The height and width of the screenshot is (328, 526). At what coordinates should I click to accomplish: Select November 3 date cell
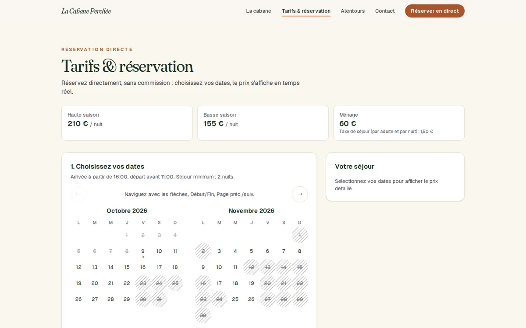point(219,251)
